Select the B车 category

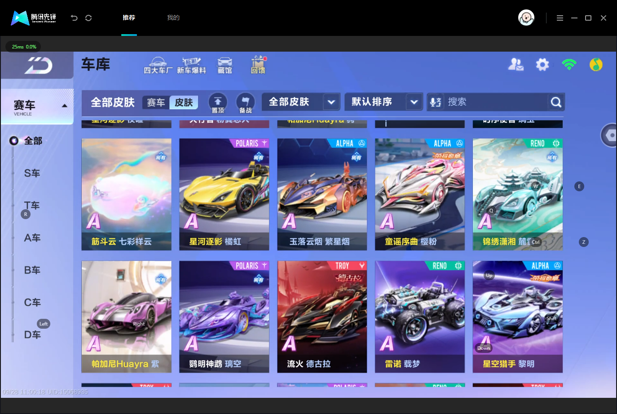click(32, 270)
